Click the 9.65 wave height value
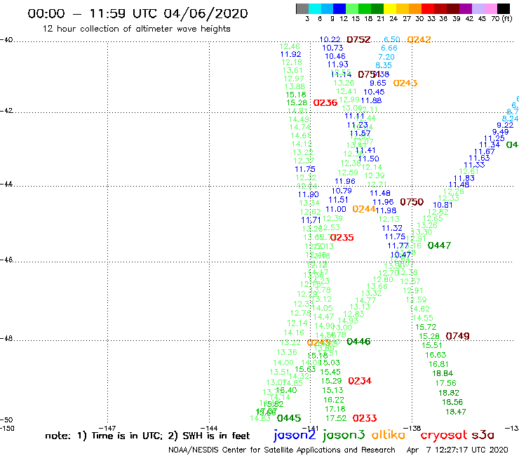The height and width of the screenshot is (456, 519). 378,83
